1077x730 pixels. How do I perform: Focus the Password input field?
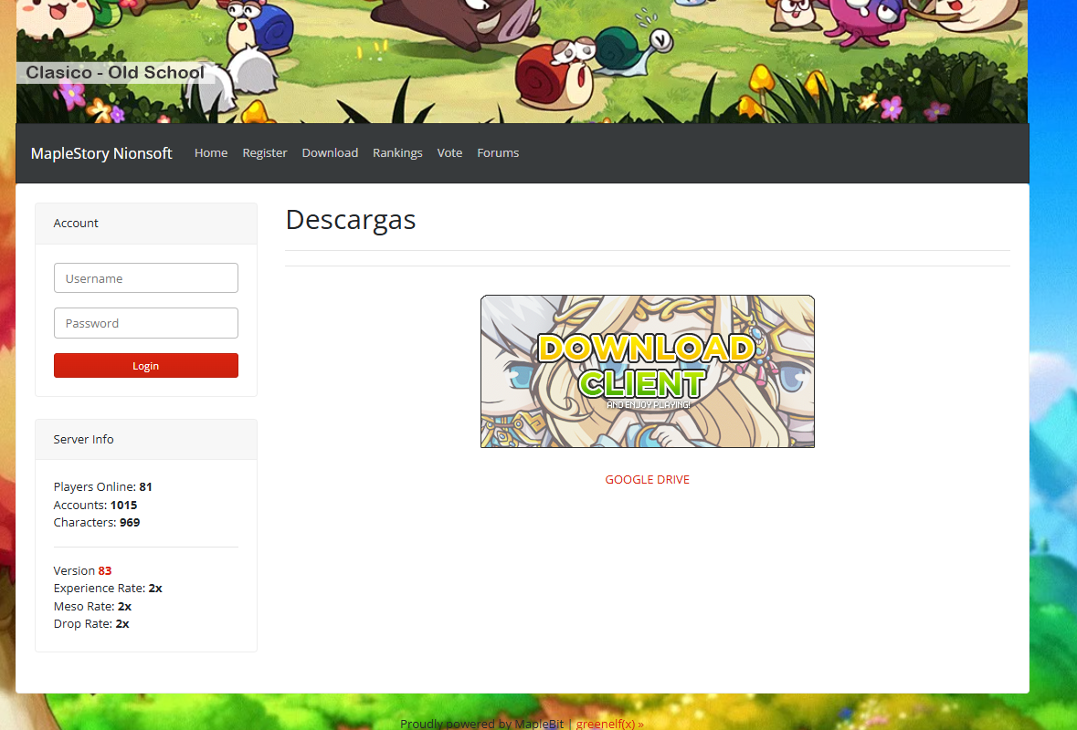pyautogui.click(x=146, y=323)
